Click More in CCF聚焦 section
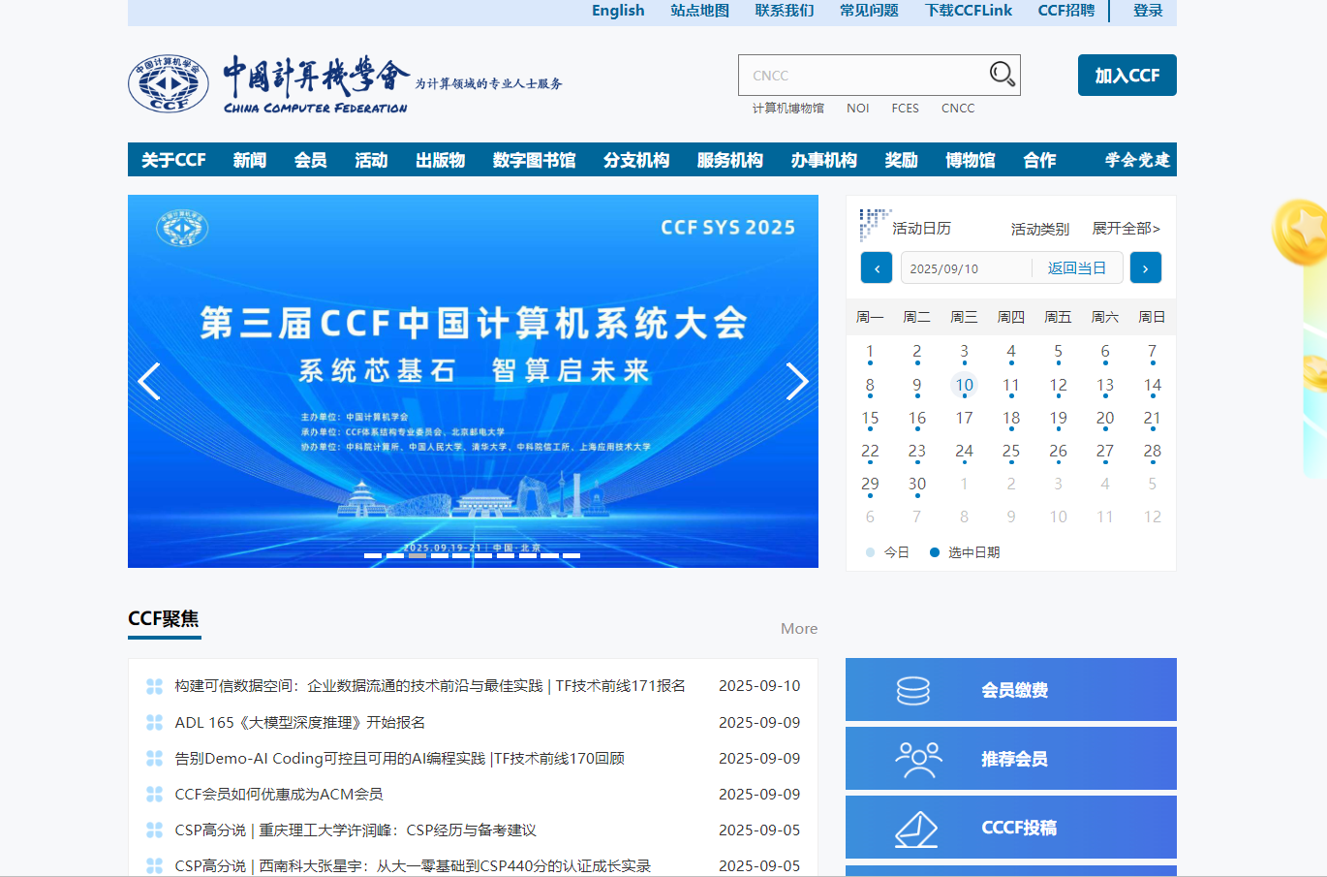The width and height of the screenshot is (1327, 877). tap(799, 629)
